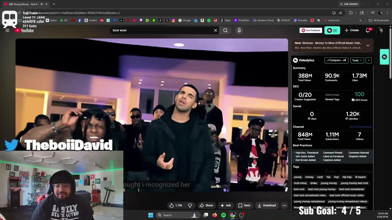Click the Create button
Screen dimensions: 392x220
[x=352, y=30]
